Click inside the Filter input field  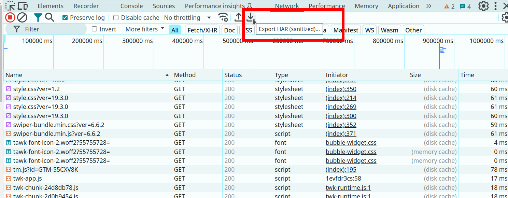point(48,29)
